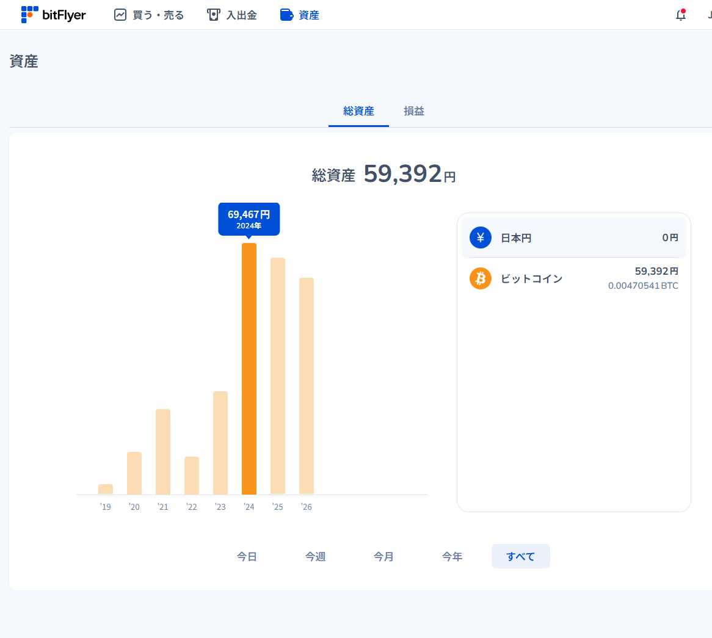Select the 日本円 asset row
712x638 pixels.
click(573, 237)
